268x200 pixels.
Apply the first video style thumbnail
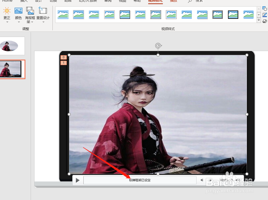63,15
